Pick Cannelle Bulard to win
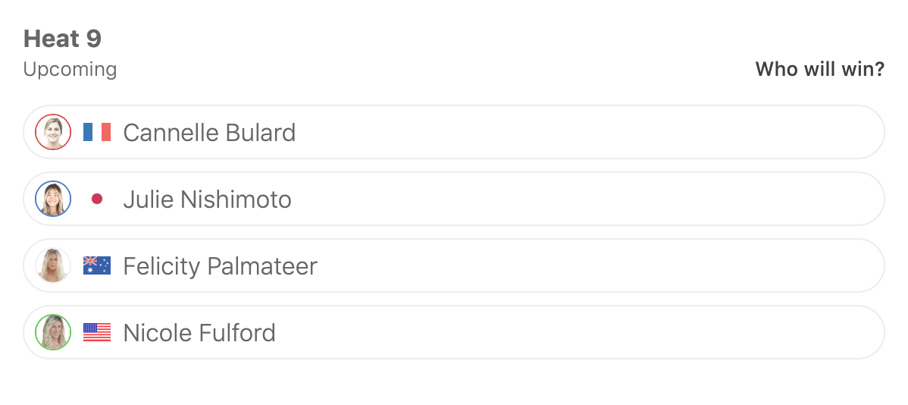This screenshot has height=405, width=908. (531, 133)
